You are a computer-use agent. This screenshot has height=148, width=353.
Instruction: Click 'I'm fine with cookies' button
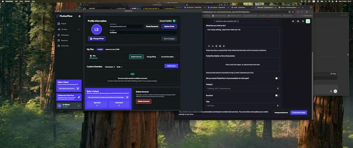(x=299, y=113)
